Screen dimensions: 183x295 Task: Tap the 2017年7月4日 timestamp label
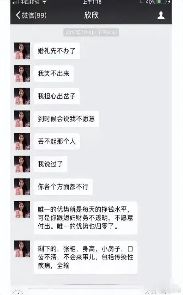(x=91, y=33)
